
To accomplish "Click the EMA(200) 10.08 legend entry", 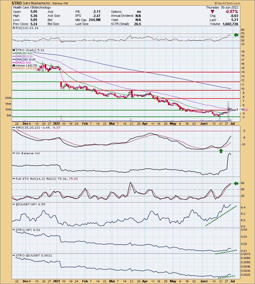I will 25,59.
